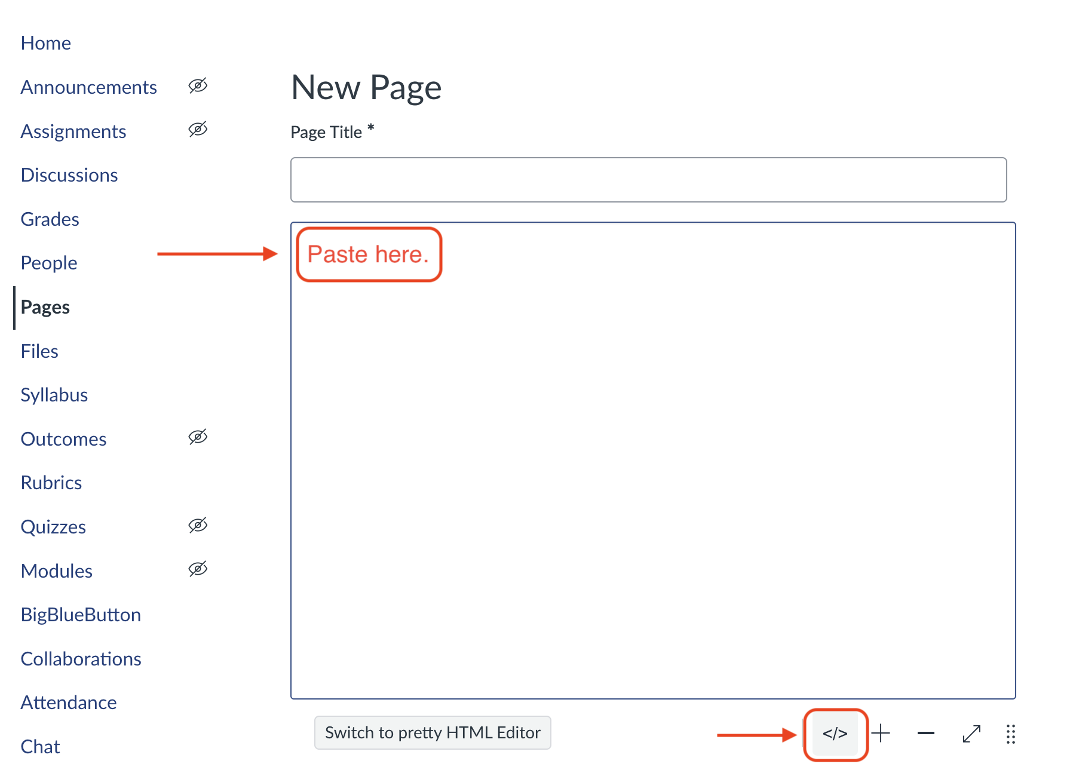
Task: Click the Switch to pretty HTML Editor button
Action: coord(433,732)
